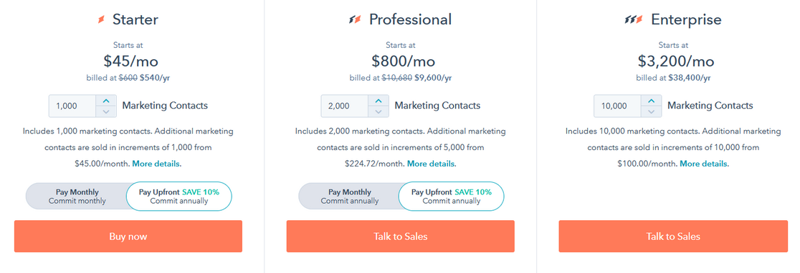Open More details link in Professional plan
This screenshot has width=800, height=273.
(x=431, y=164)
